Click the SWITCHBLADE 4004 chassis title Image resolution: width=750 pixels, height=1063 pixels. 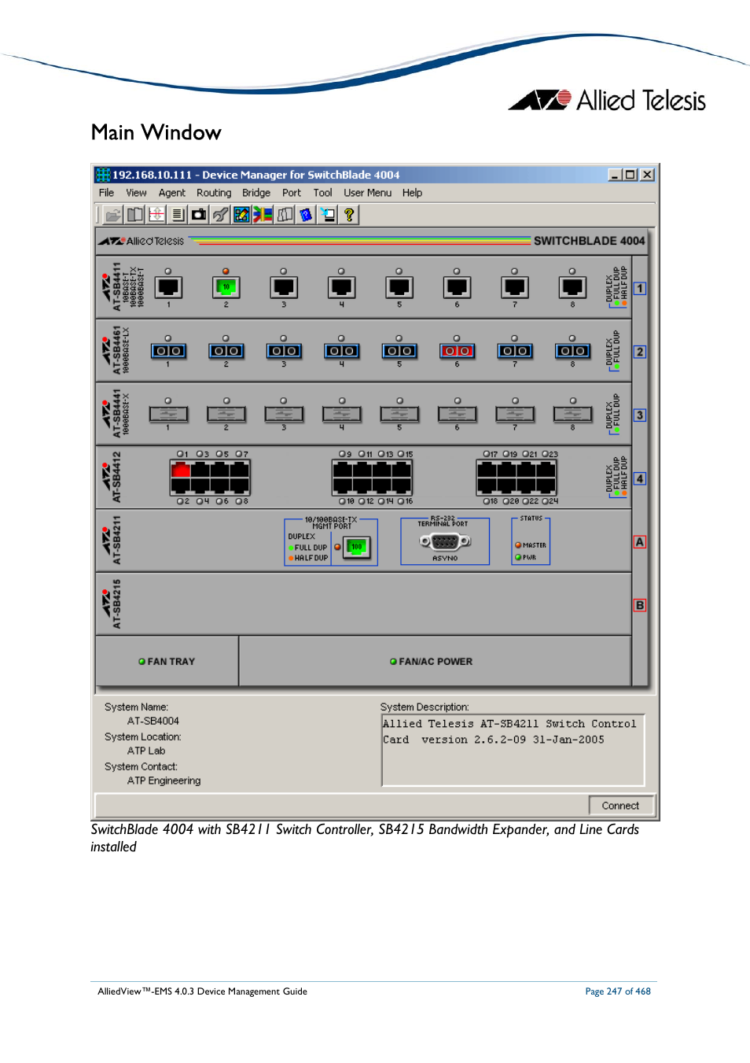coord(589,241)
